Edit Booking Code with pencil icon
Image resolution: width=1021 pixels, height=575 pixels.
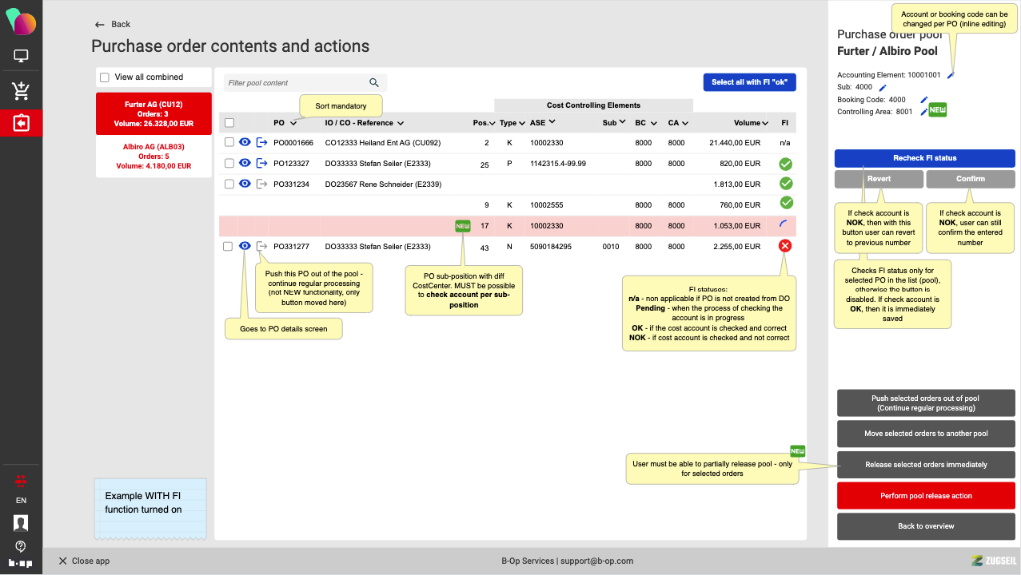point(923,100)
